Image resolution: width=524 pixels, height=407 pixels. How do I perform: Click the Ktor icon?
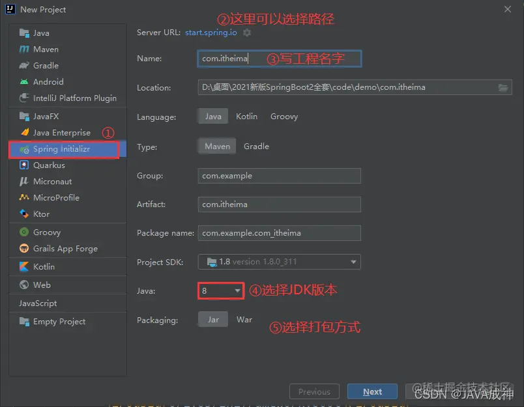pyautogui.click(x=24, y=214)
